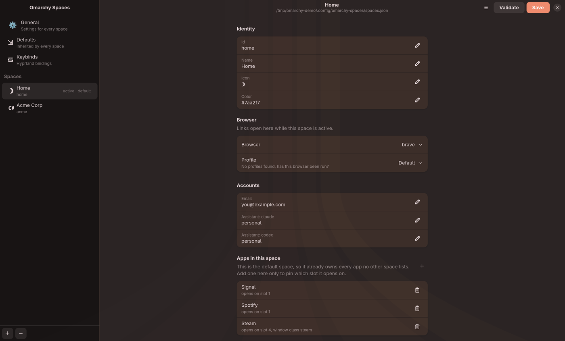Screen dimensions: 565x341
Task: Add a new space with plus button
Action: [7, 333]
